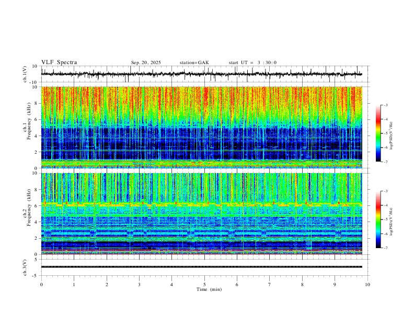414x319 pixels.
Task: Click the time axis tick label "5"
Action: click(204, 285)
